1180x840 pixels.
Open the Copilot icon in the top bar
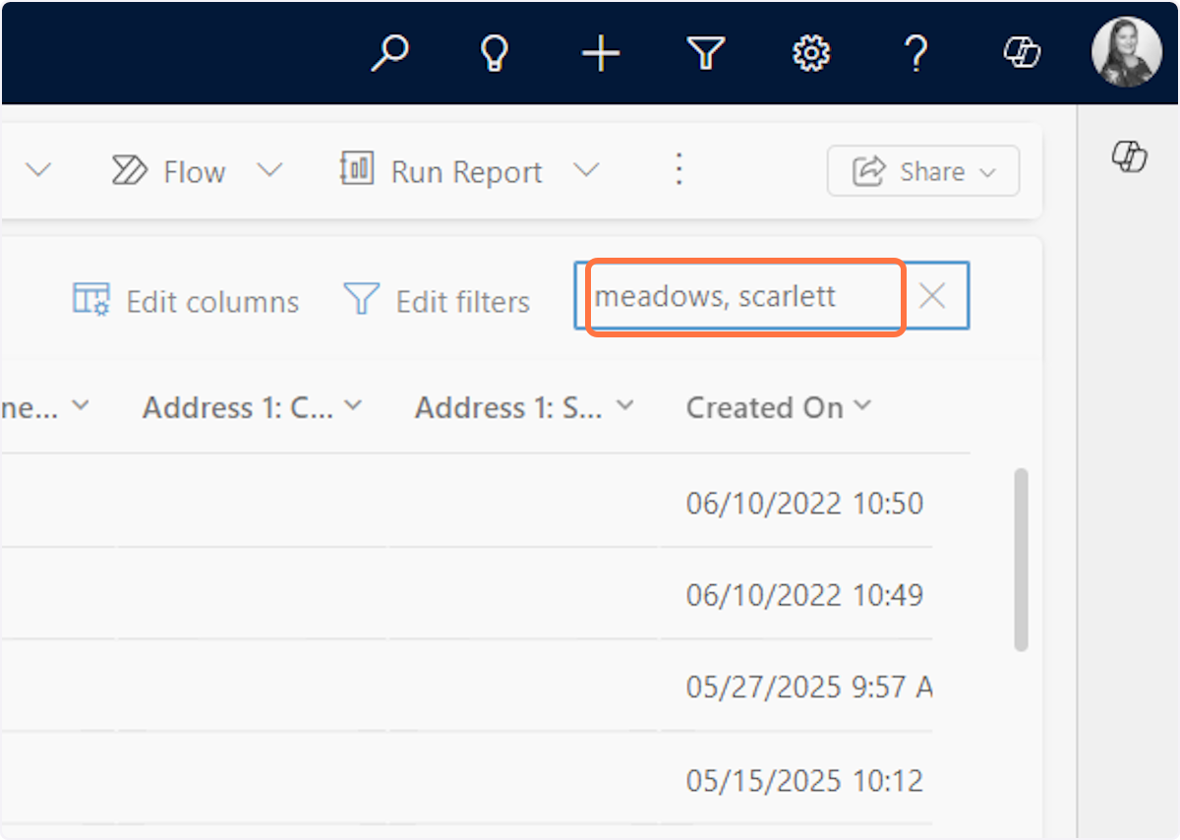1021,53
